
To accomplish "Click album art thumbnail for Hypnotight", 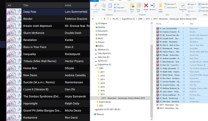I will (x=14, y=104).
